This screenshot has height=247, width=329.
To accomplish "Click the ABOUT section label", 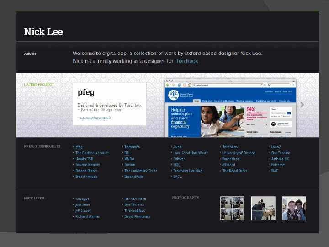I will pyautogui.click(x=30, y=54).
